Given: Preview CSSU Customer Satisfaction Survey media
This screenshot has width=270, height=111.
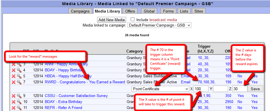Looking at the screenshot, I should [19, 96].
